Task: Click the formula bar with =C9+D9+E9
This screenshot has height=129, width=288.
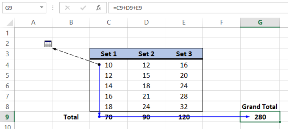Action: (x=198, y=8)
